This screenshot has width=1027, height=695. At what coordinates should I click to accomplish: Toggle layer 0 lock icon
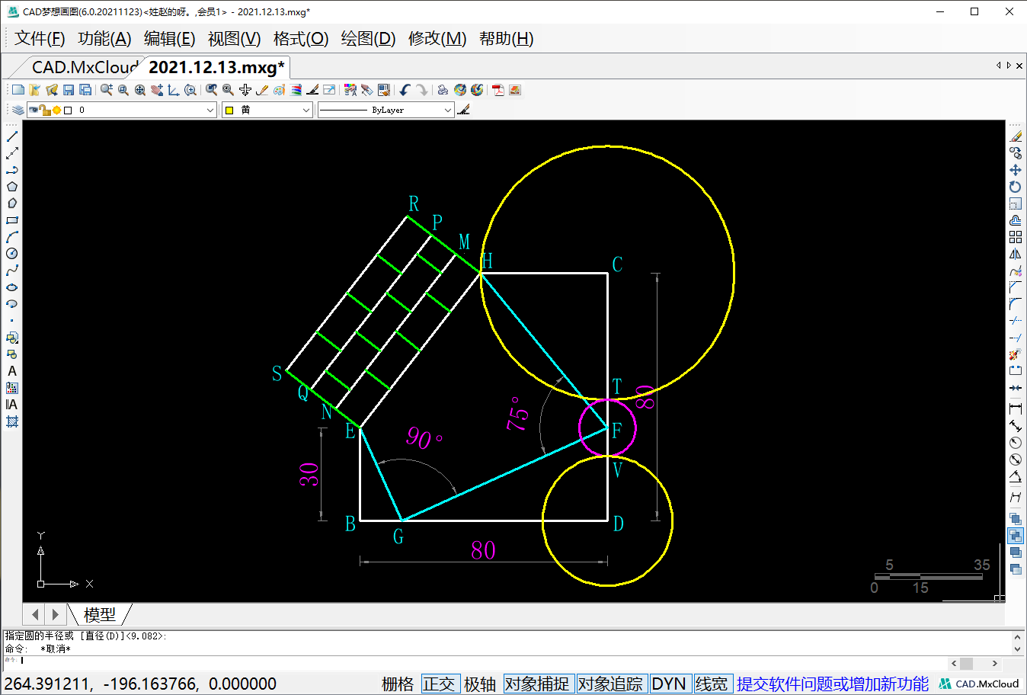click(x=46, y=110)
